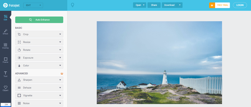
Task: Expand the Noise section arrow
Action: click(x=60, y=103)
